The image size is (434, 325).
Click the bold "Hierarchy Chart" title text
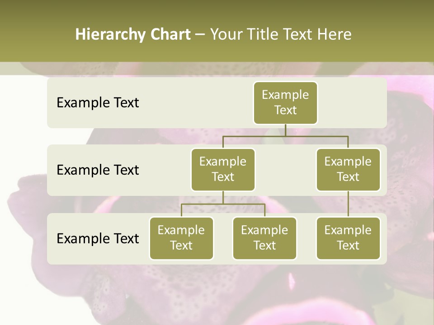(132, 34)
